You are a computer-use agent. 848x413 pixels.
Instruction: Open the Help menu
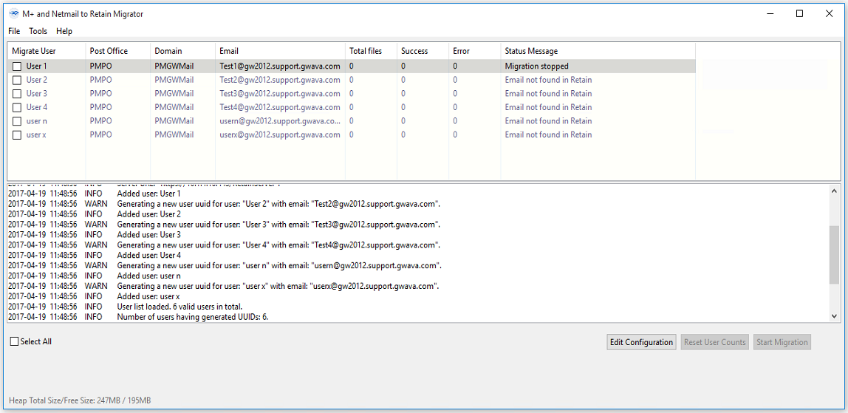(64, 31)
